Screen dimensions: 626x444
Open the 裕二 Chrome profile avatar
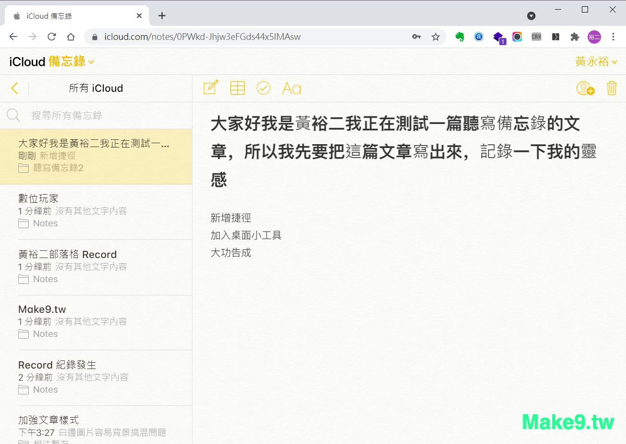(x=594, y=37)
